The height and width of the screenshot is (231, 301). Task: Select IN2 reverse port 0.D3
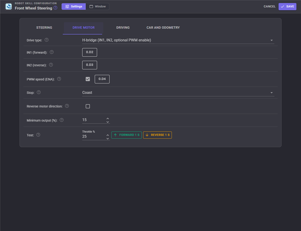[x=90, y=65]
